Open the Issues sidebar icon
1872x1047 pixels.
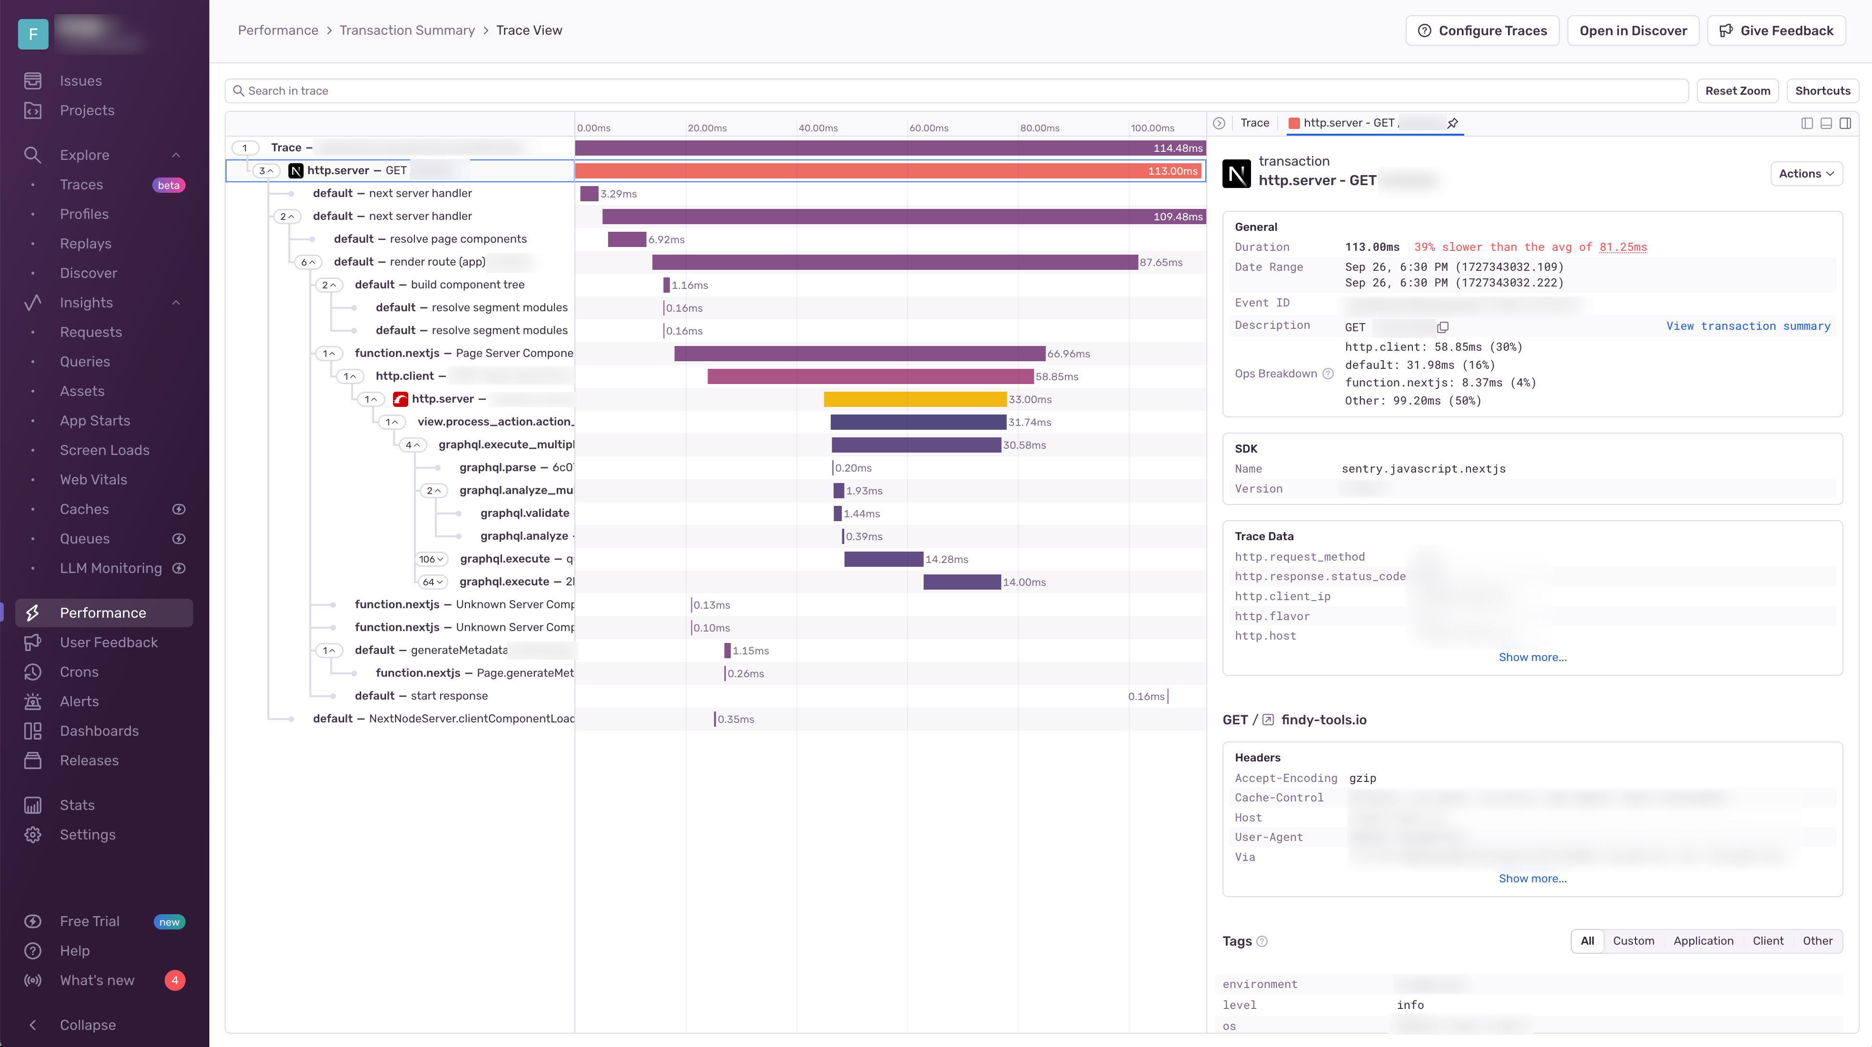[33, 80]
